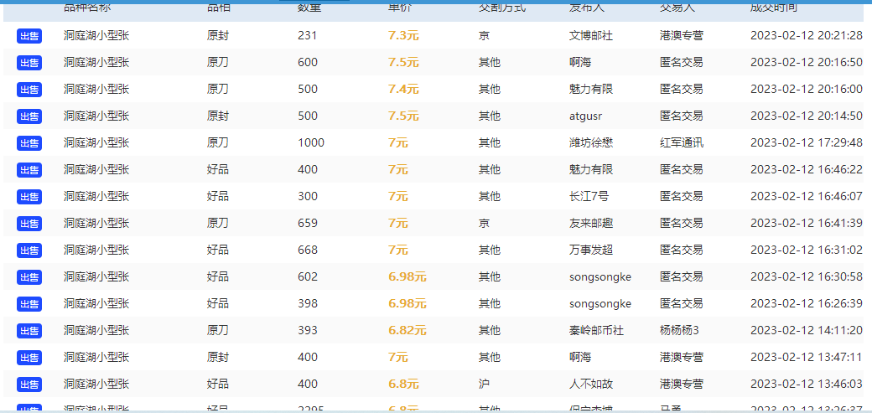
Task: Click condition 原刀 in the 潍坊徐懋 row
Action: (217, 143)
